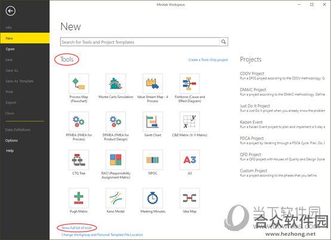Choose DFMEA (FMEA for Product Design)

[116, 122]
